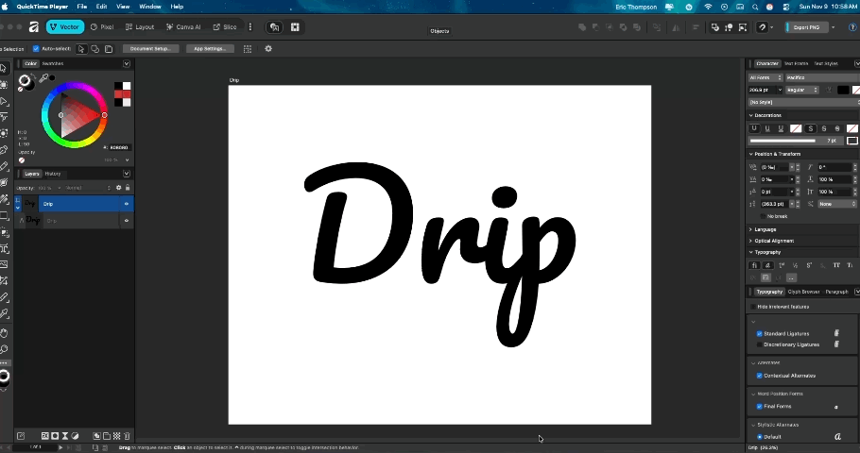Open the [No Style] character style dropdown
The width and height of the screenshot is (860, 453).
803,103
